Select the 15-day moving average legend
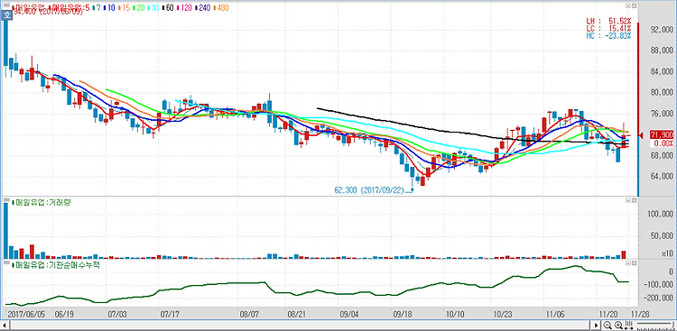 click(x=124, y=8)
